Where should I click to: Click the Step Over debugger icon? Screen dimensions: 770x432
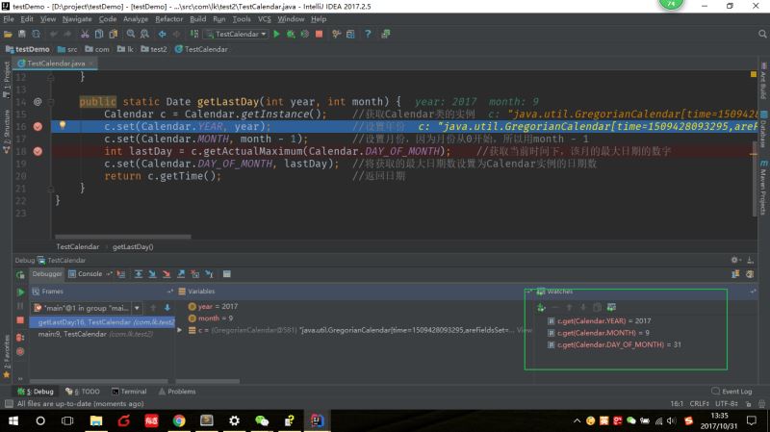point(139,274)
